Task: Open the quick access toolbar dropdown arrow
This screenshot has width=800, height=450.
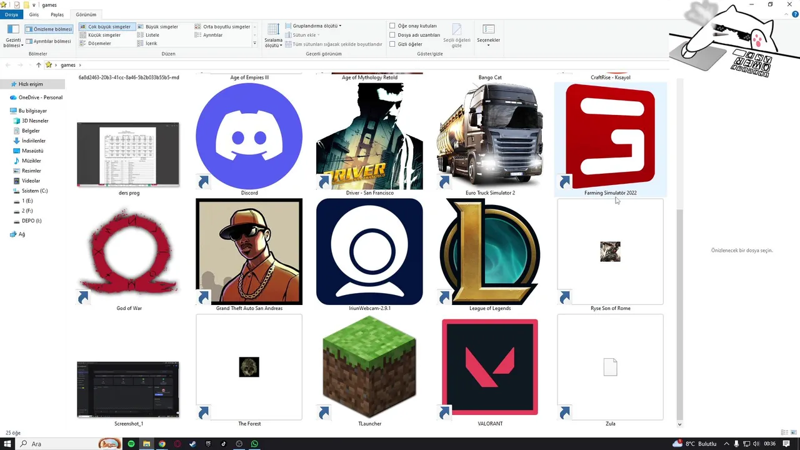Action: coord(34,5)
